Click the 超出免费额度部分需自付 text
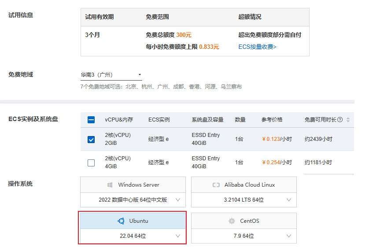 point(269,35)
